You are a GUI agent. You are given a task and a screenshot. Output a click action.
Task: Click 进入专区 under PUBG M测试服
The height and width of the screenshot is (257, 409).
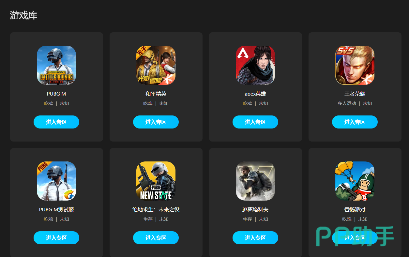tap(56, 238)
